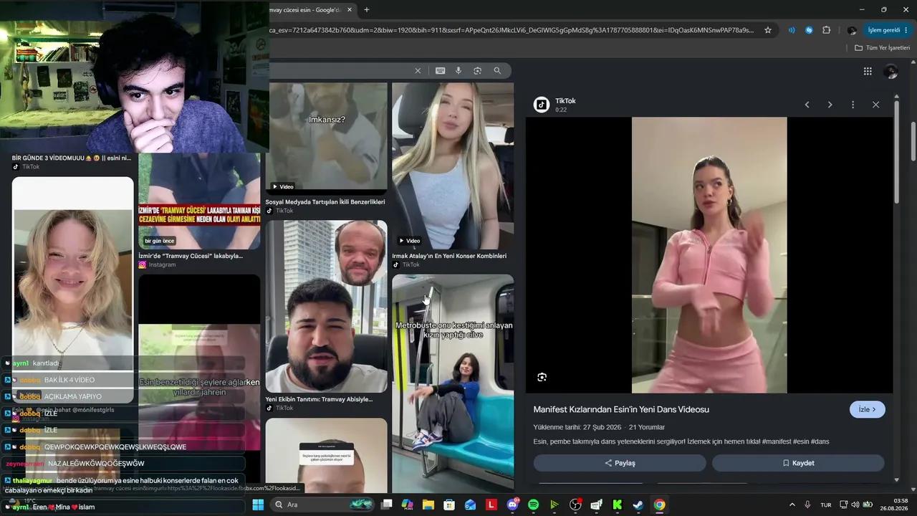Open the volume control in system tray
The image size is (917, 516).
point(855,505)
